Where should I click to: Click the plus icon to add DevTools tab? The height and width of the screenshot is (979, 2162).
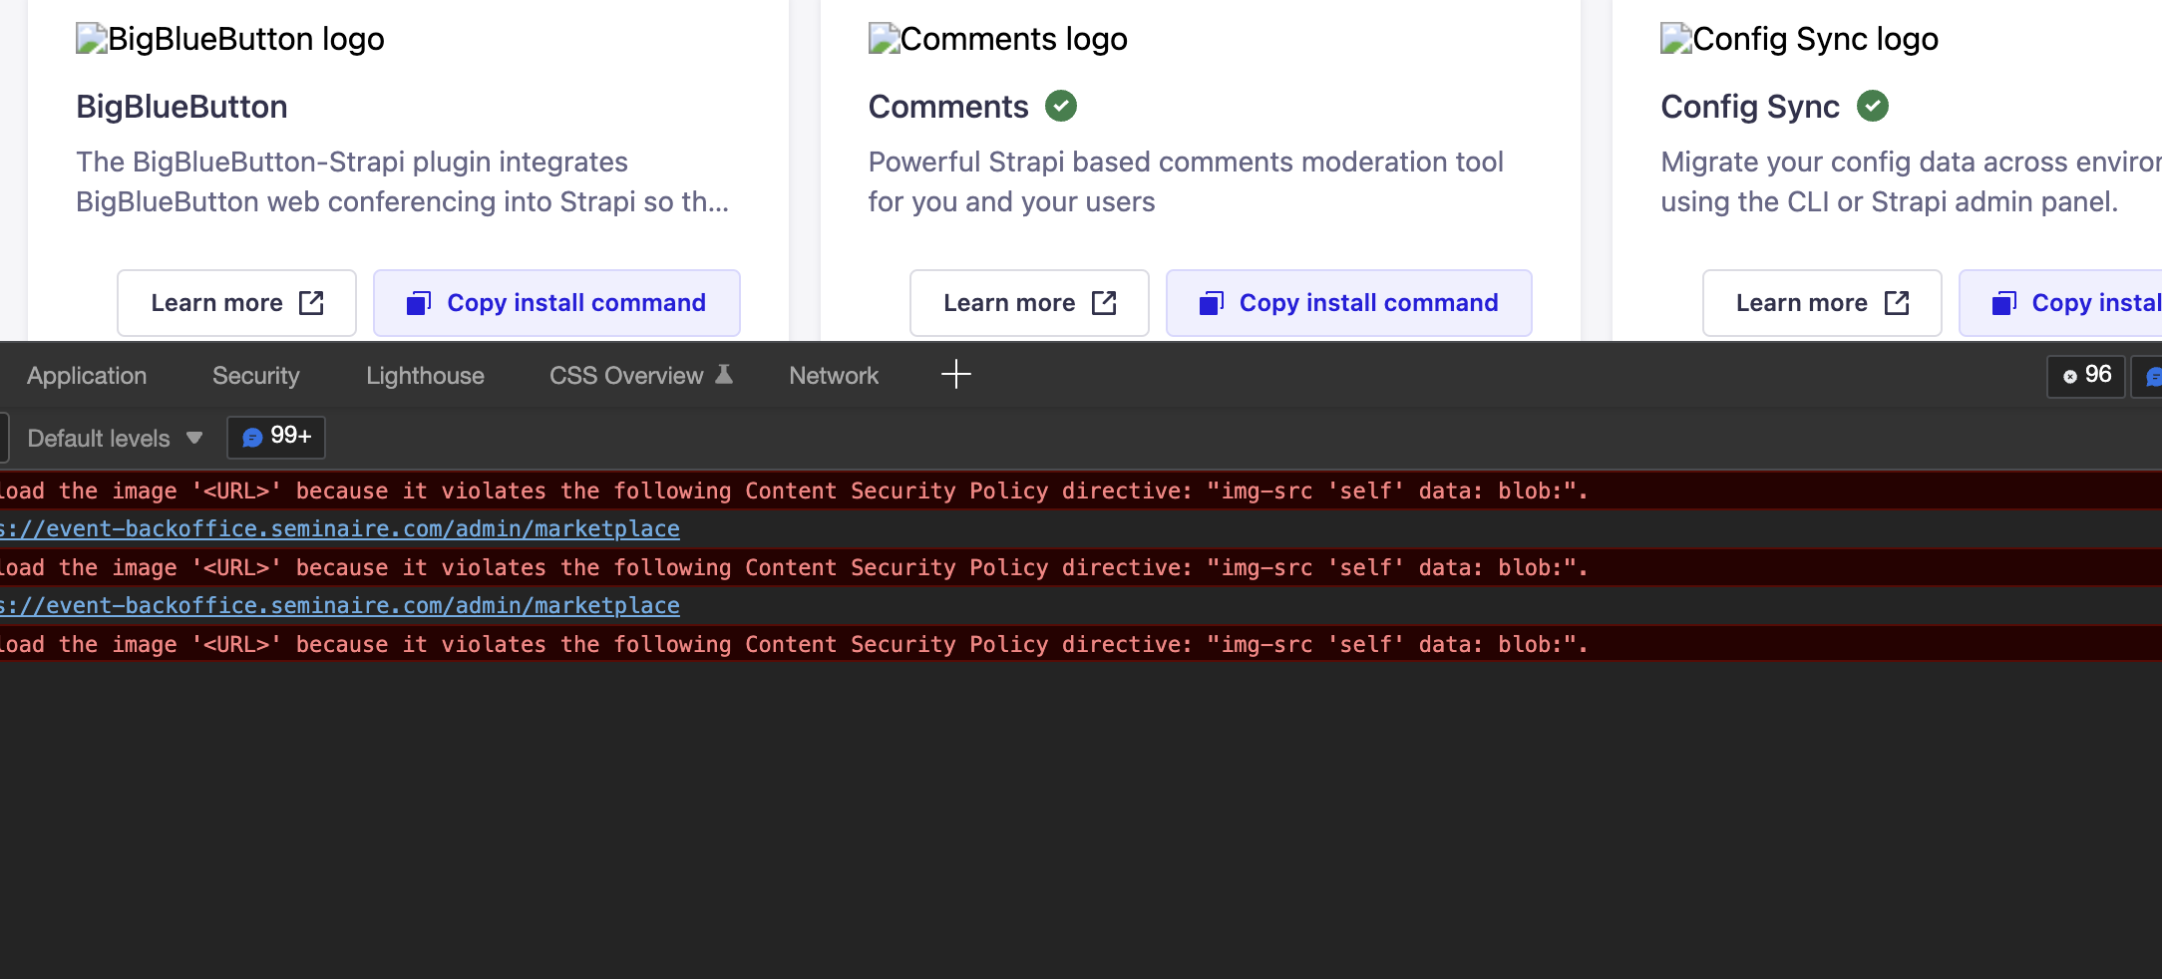click(955, 375)
